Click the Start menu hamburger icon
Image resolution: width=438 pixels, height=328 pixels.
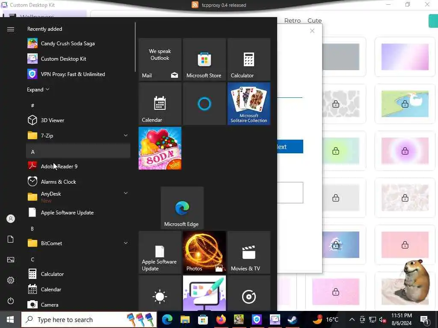11,29
